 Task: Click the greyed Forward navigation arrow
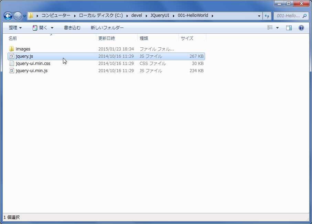point(18,16)
